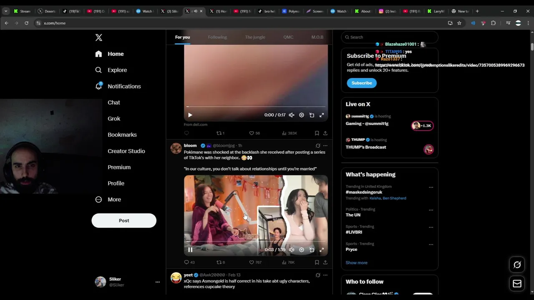Toggle mute on the Pokimane video
Viewport: 534px width, 300px height.
[x=292, y=250]
